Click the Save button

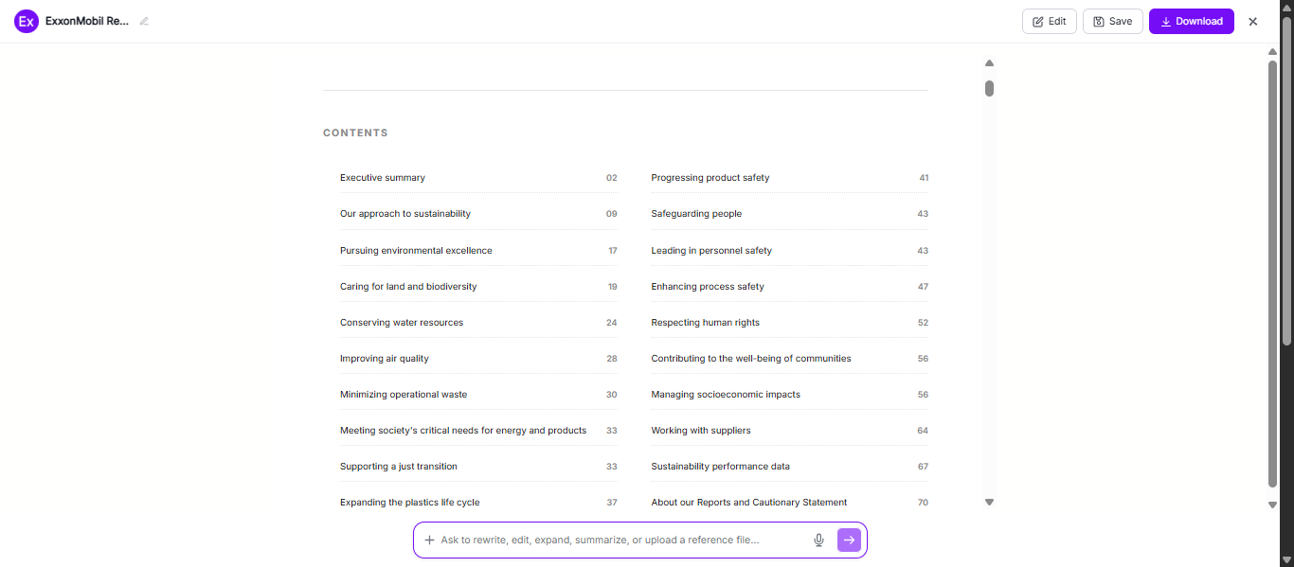coord(1112,21)
